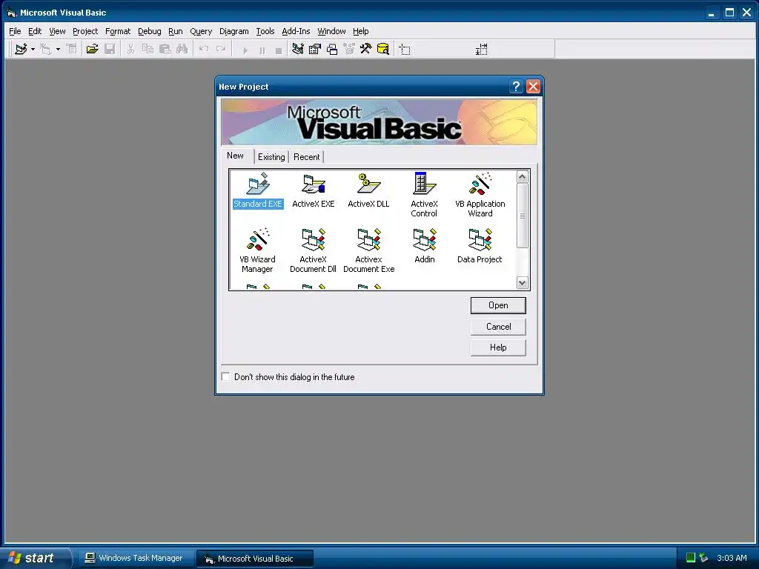
Task: Open the Add Project dropdown arrow
Action: point(33,49)
